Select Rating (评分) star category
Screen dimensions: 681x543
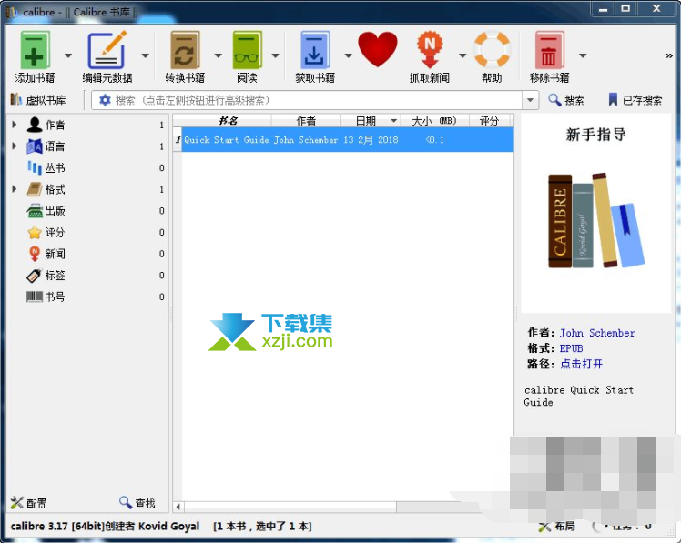46,232
